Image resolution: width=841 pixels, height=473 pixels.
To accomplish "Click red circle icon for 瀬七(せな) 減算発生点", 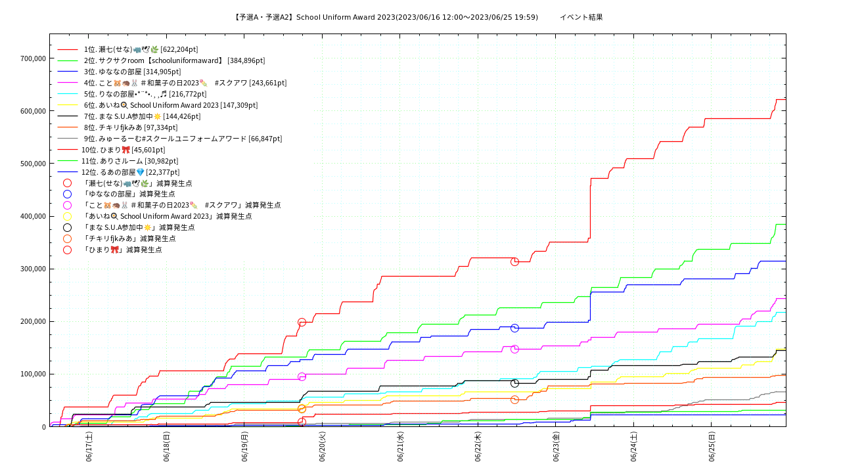I will [67, 183].
